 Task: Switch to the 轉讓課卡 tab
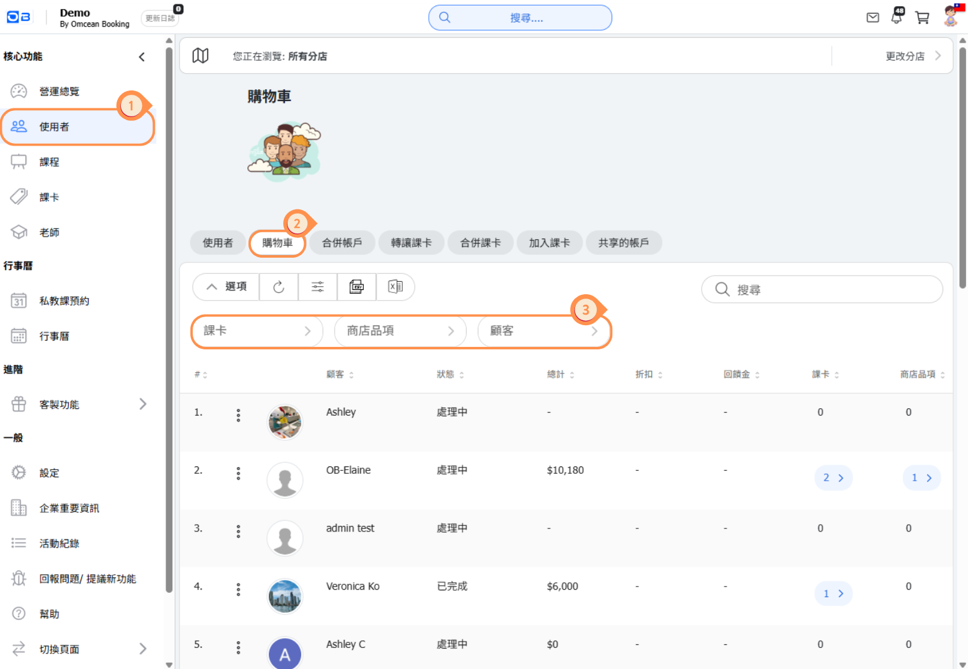411,243
